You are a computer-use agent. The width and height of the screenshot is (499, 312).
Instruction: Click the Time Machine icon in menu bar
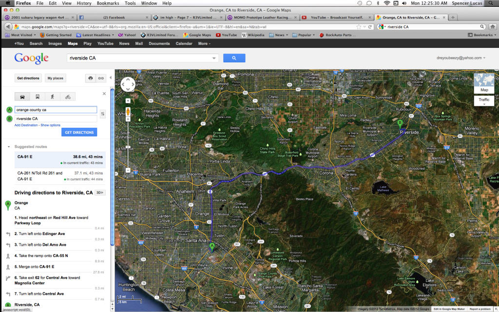point(360,3)
